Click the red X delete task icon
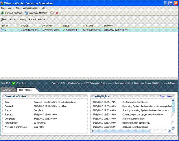Image resolution: width=179 pixels, height=141 pixels. click(x=57, y=13)
